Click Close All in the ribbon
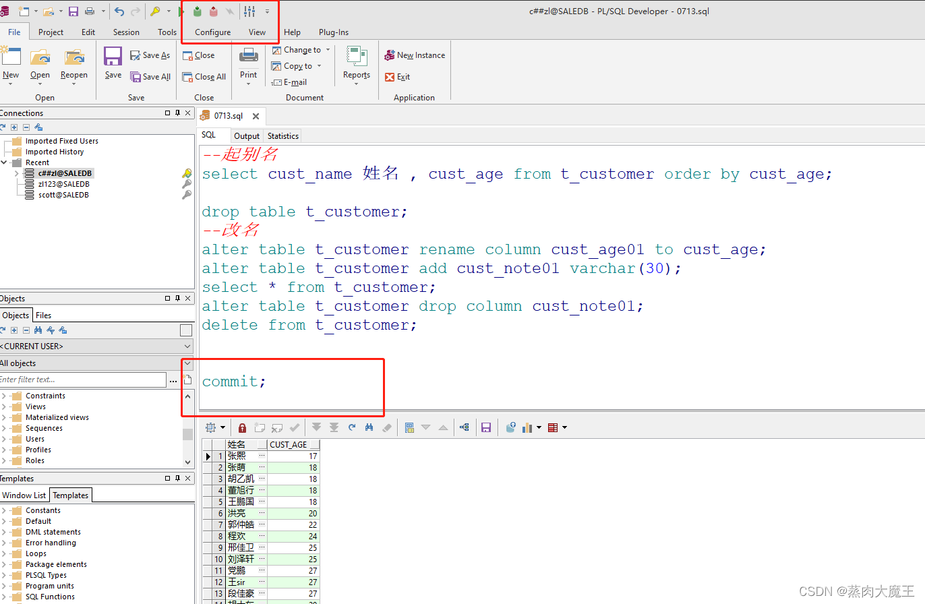 click(204, 77)
